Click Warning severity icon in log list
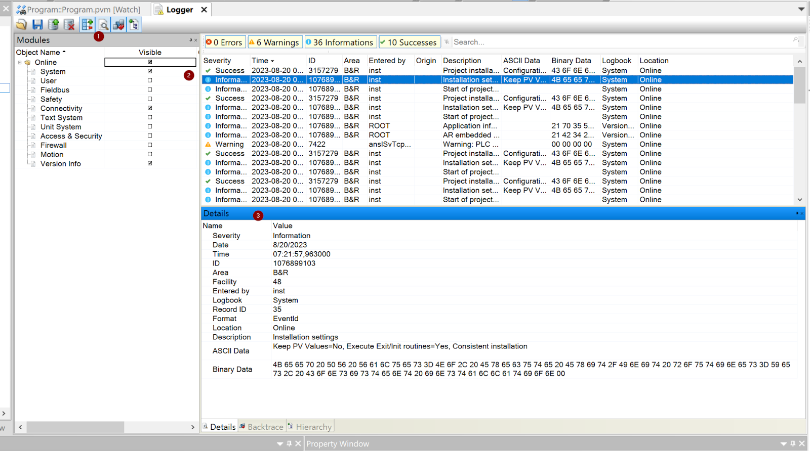The height and width of the screenshot is (451, 810). (x=208, y=144)
